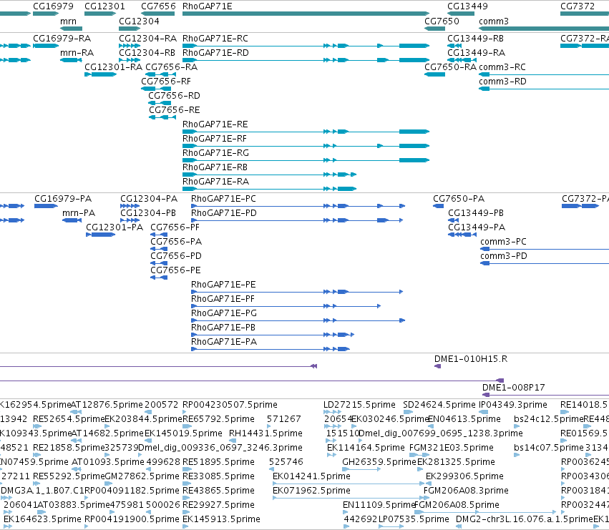Click transcript CG12304-RA
The height and width of the screenshot is (530, 609).
coord(130,46)
